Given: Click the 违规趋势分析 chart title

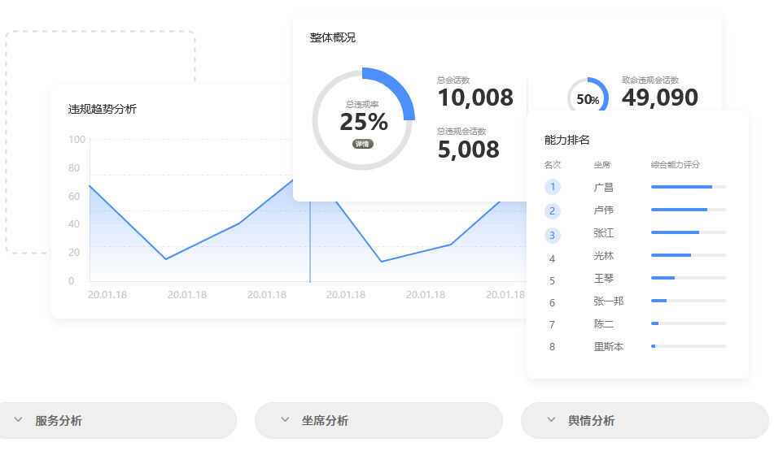Looking at the screenshot, I should point(103,109).
